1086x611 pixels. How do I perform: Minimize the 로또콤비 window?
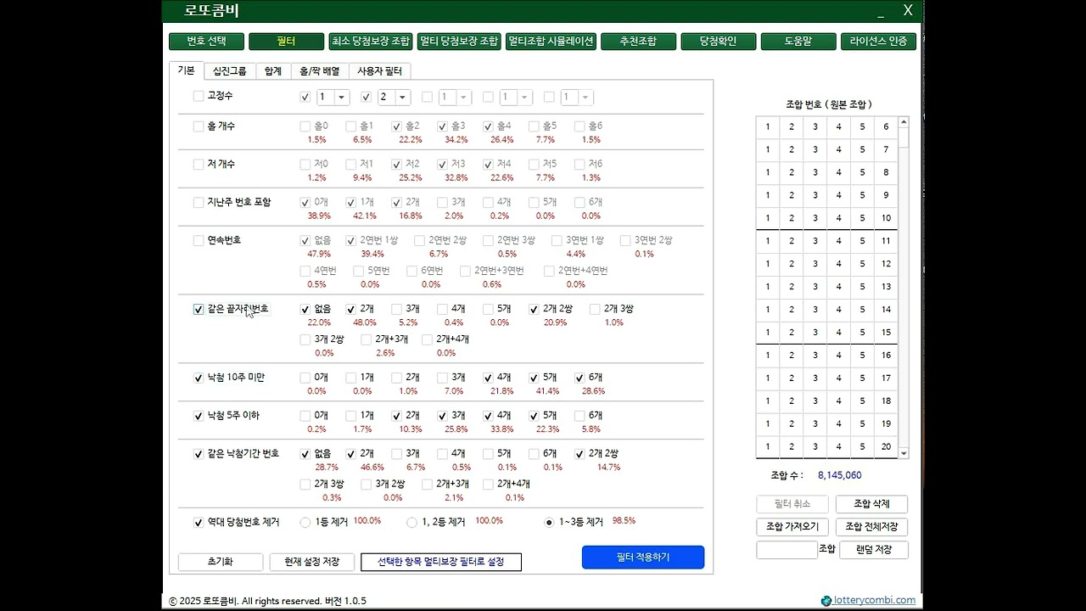pos(881,12)
